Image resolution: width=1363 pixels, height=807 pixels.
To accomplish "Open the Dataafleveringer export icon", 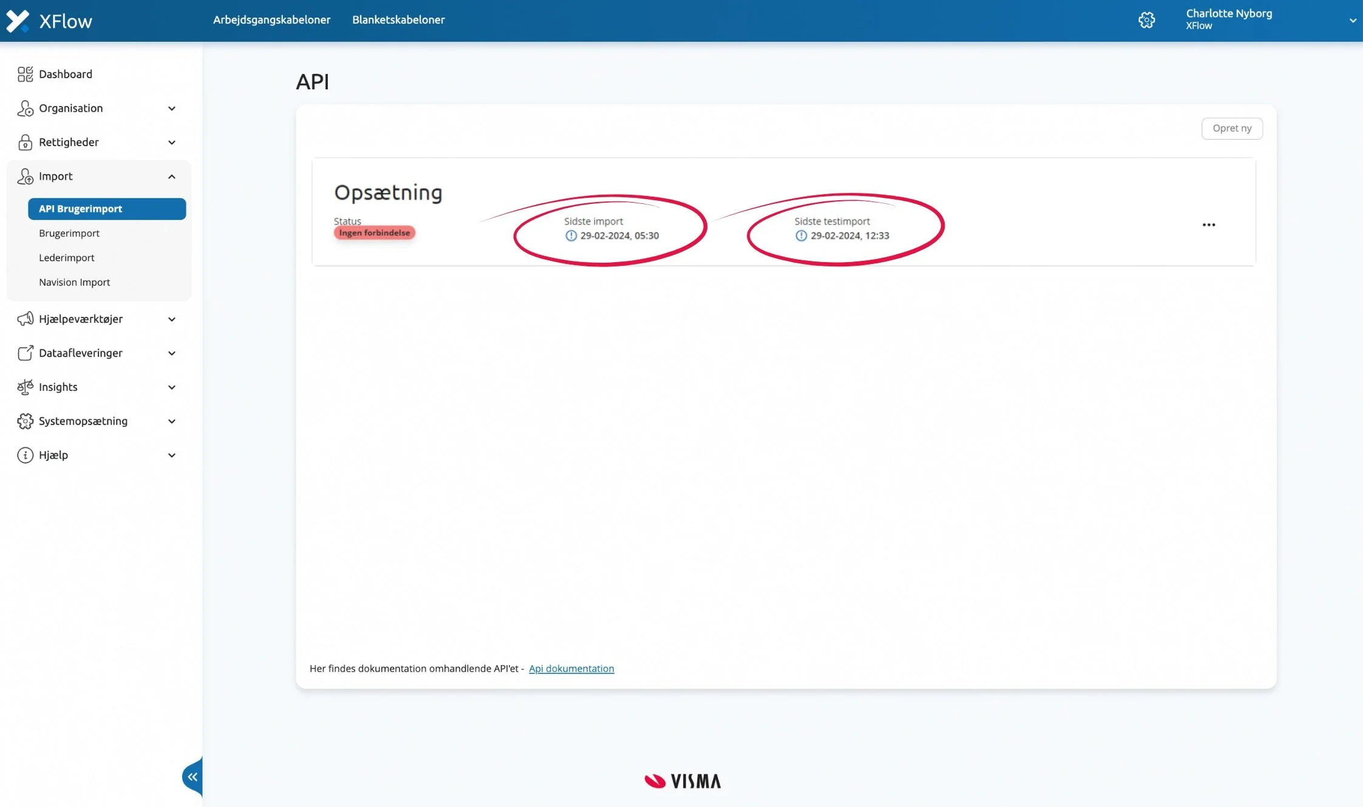I will tap(25, 353).
